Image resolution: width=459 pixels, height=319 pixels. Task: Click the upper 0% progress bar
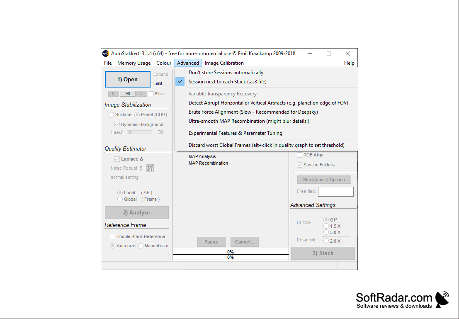pyautogui.click(x=231, y=252)
